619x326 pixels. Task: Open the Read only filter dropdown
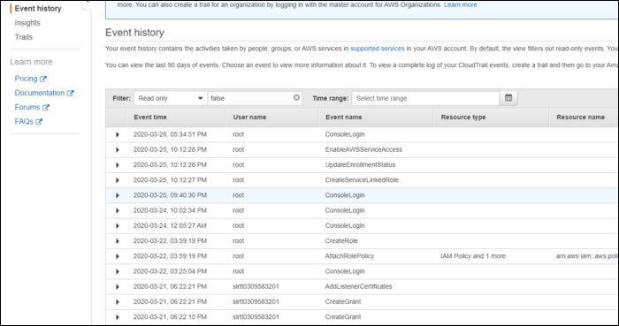pyautogui.click(x=171, y=98)
